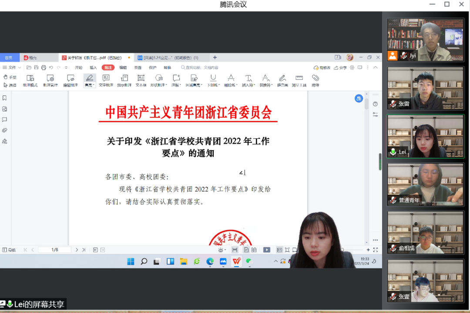Expand the 下划线 underline dropdown
This screenshot has width=470, height=313.
(x=213, y=81)
